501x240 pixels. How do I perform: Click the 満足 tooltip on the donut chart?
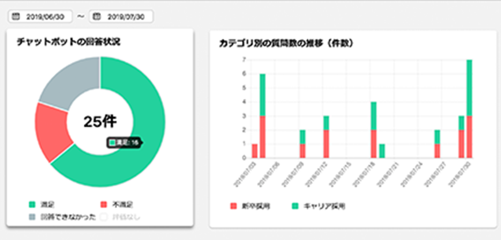coord(124,141)
